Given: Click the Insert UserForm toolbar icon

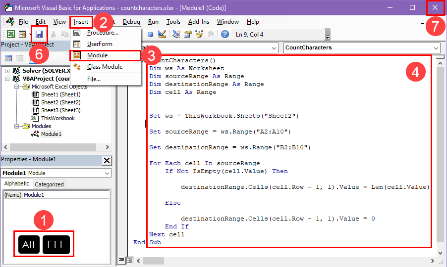Looking at the screenshot, I should [22, 35].
